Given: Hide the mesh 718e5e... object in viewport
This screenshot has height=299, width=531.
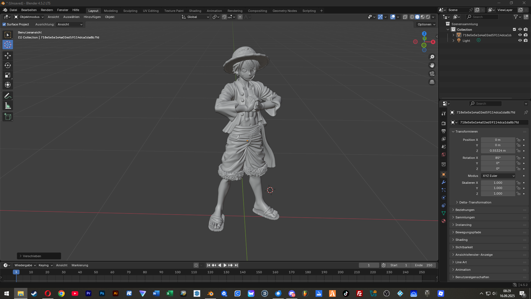Looking at the screenshot, I should 520,35.
